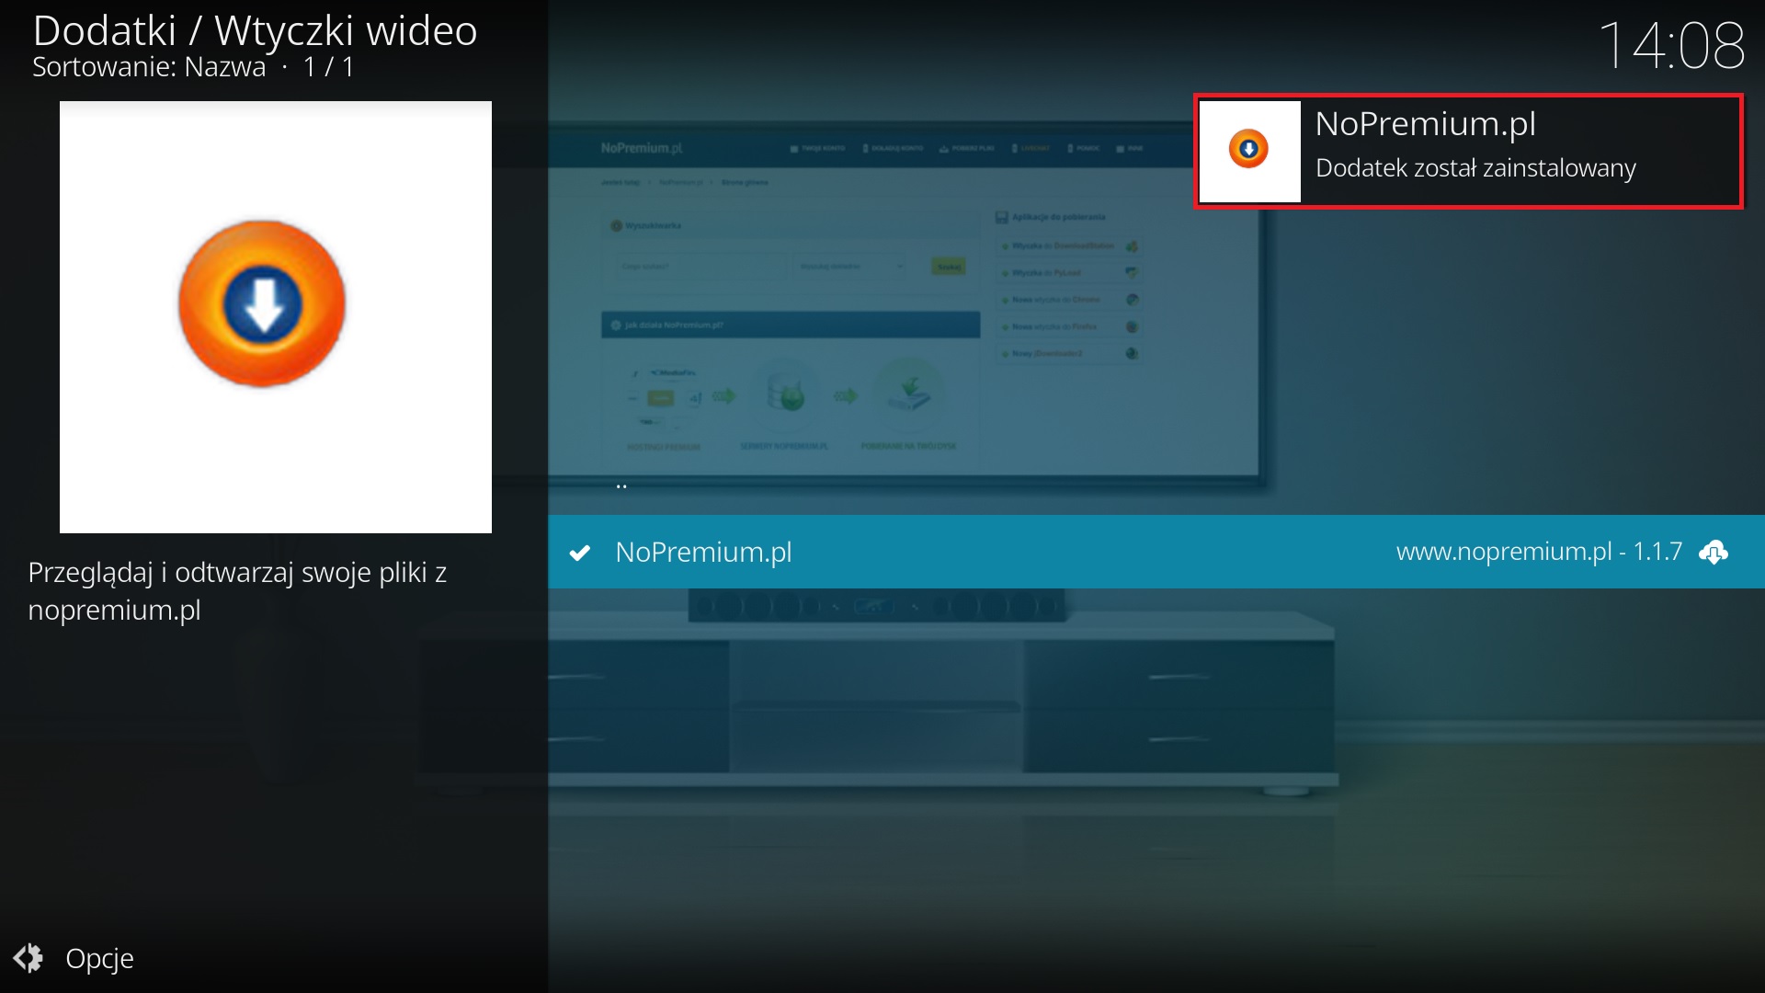
Task: Click the Opcje label
Action: tap(99, 959)
